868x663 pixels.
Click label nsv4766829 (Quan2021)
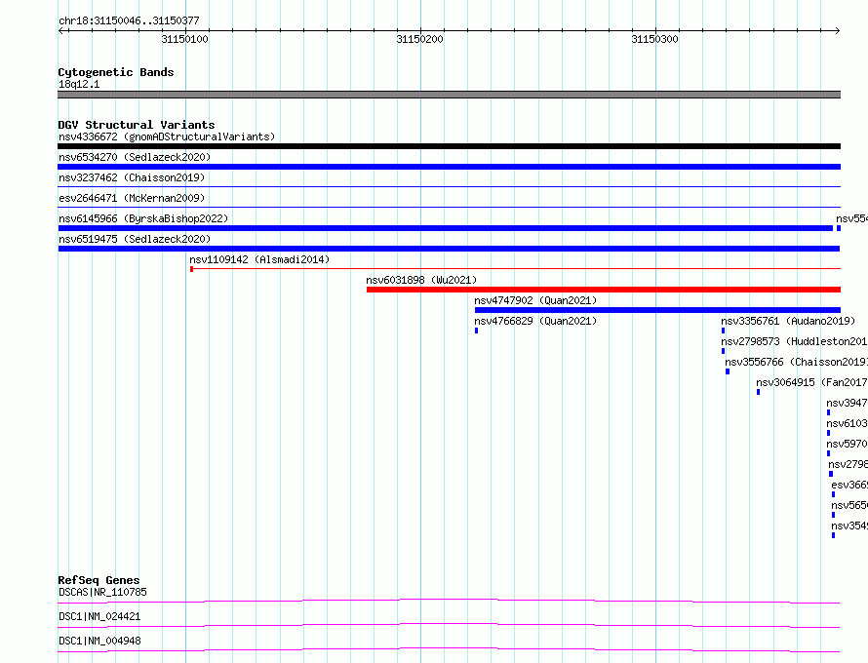pyautogui.click(x=535, y=321)
